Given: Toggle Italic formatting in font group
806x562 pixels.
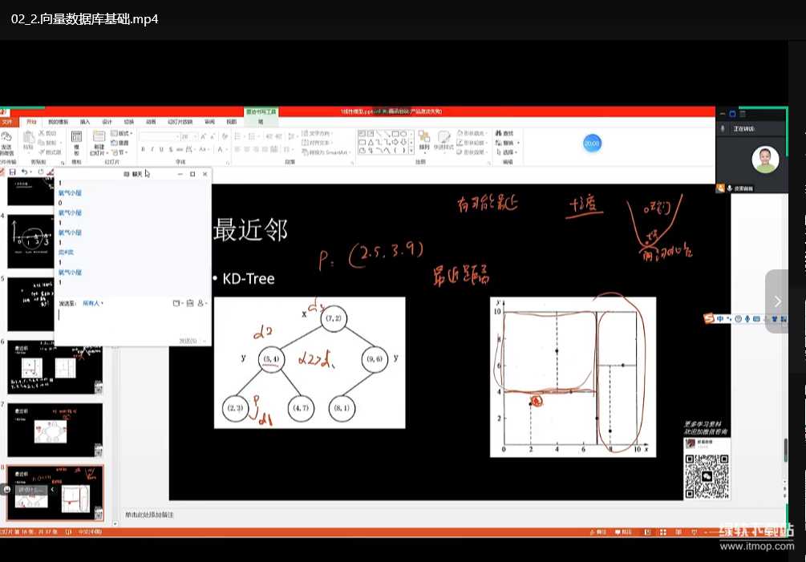Looking at the screenshot, I should (152, 149).
